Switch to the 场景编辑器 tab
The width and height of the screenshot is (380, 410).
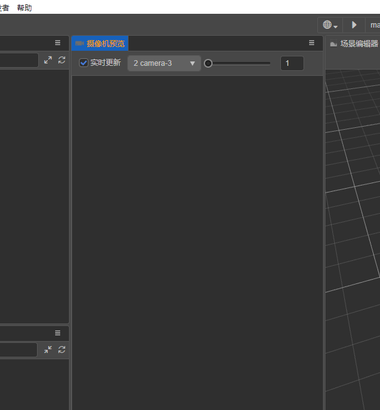pos(354,44)
